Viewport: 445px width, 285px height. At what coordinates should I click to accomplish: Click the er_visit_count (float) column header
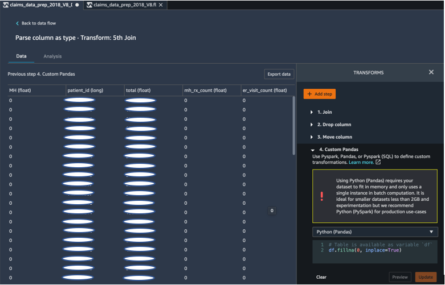(x=268, y=90)
